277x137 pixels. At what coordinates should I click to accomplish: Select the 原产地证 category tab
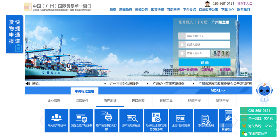(110, 101)
